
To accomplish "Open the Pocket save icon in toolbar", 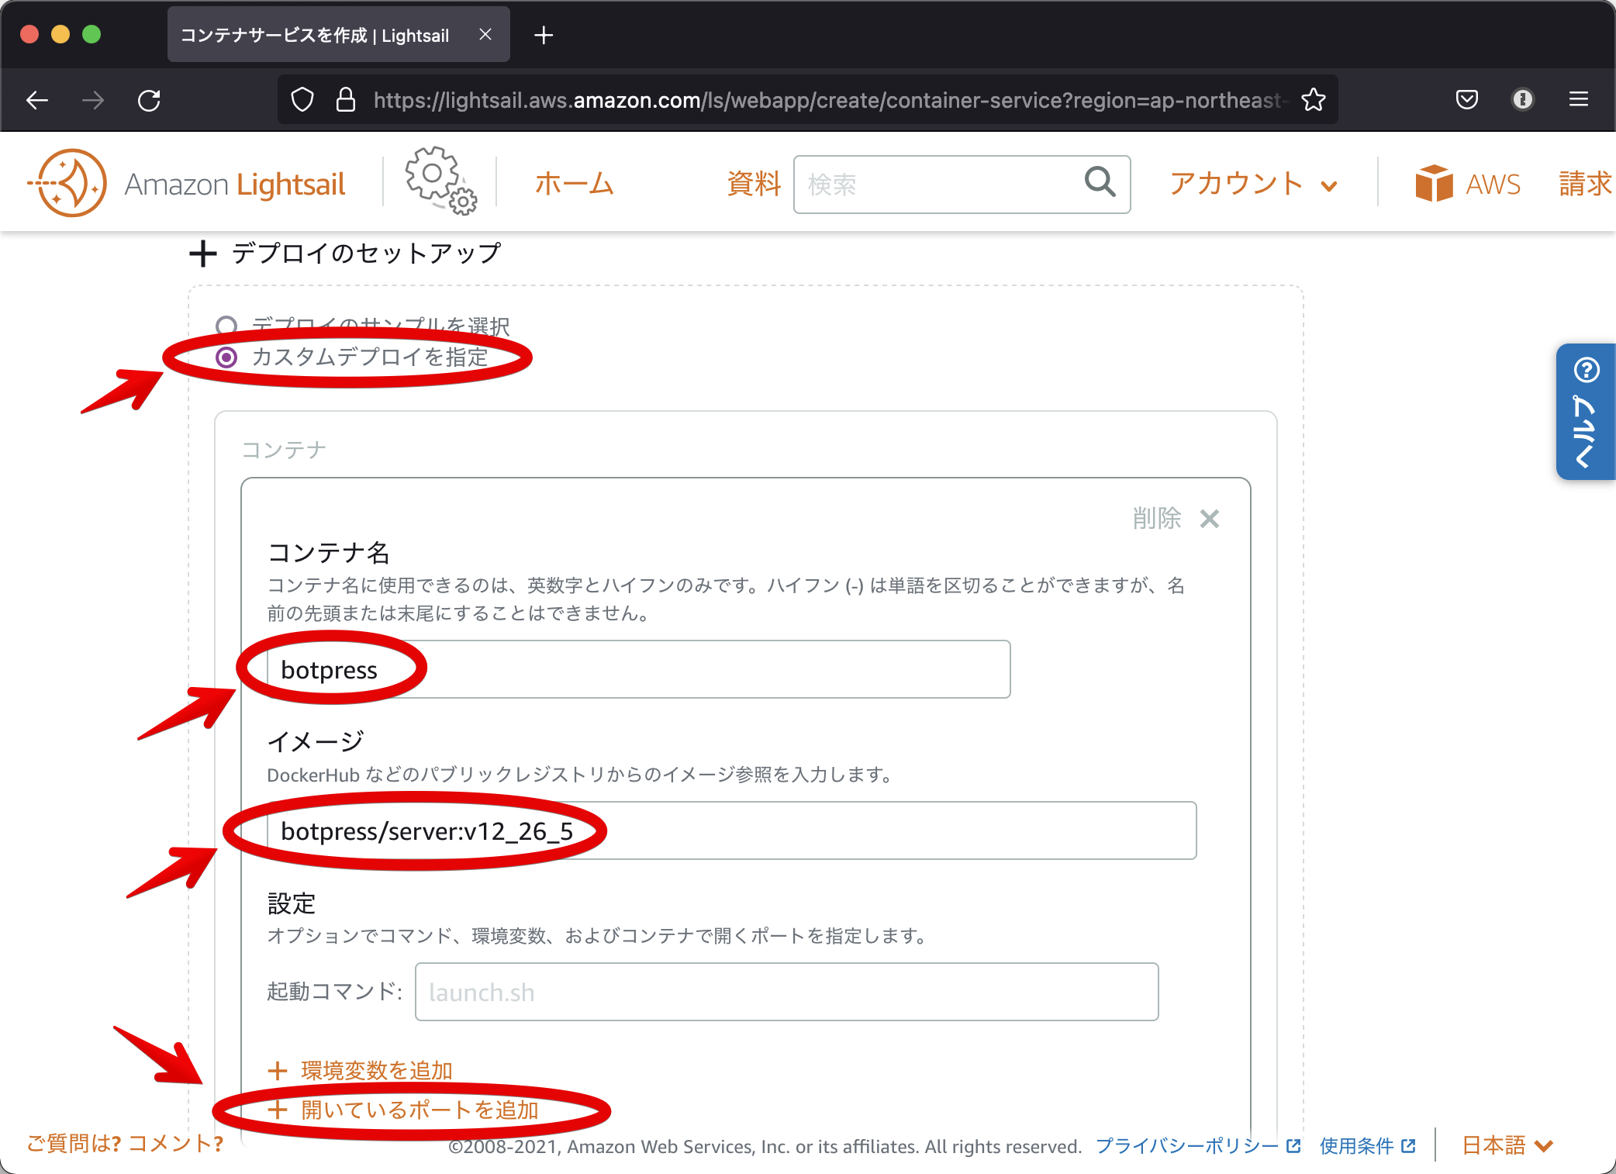I will coord(1466,99).
